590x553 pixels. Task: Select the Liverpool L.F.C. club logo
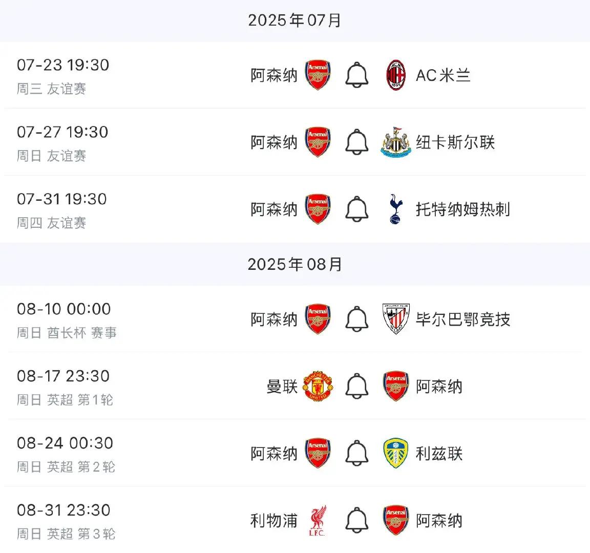click(x=318, y=521)
